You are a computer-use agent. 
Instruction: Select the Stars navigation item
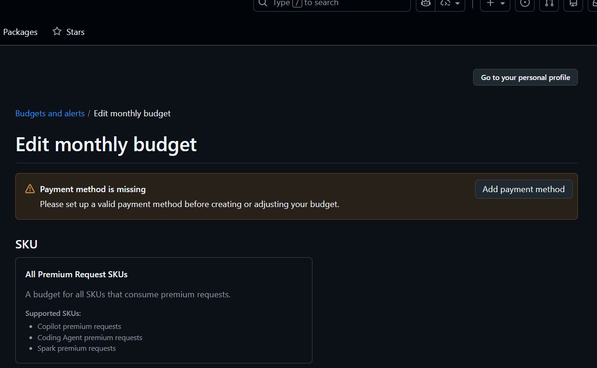click(x=75, y=32)
